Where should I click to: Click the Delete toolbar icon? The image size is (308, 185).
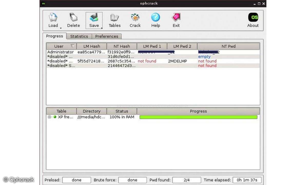tap(73, 17)
